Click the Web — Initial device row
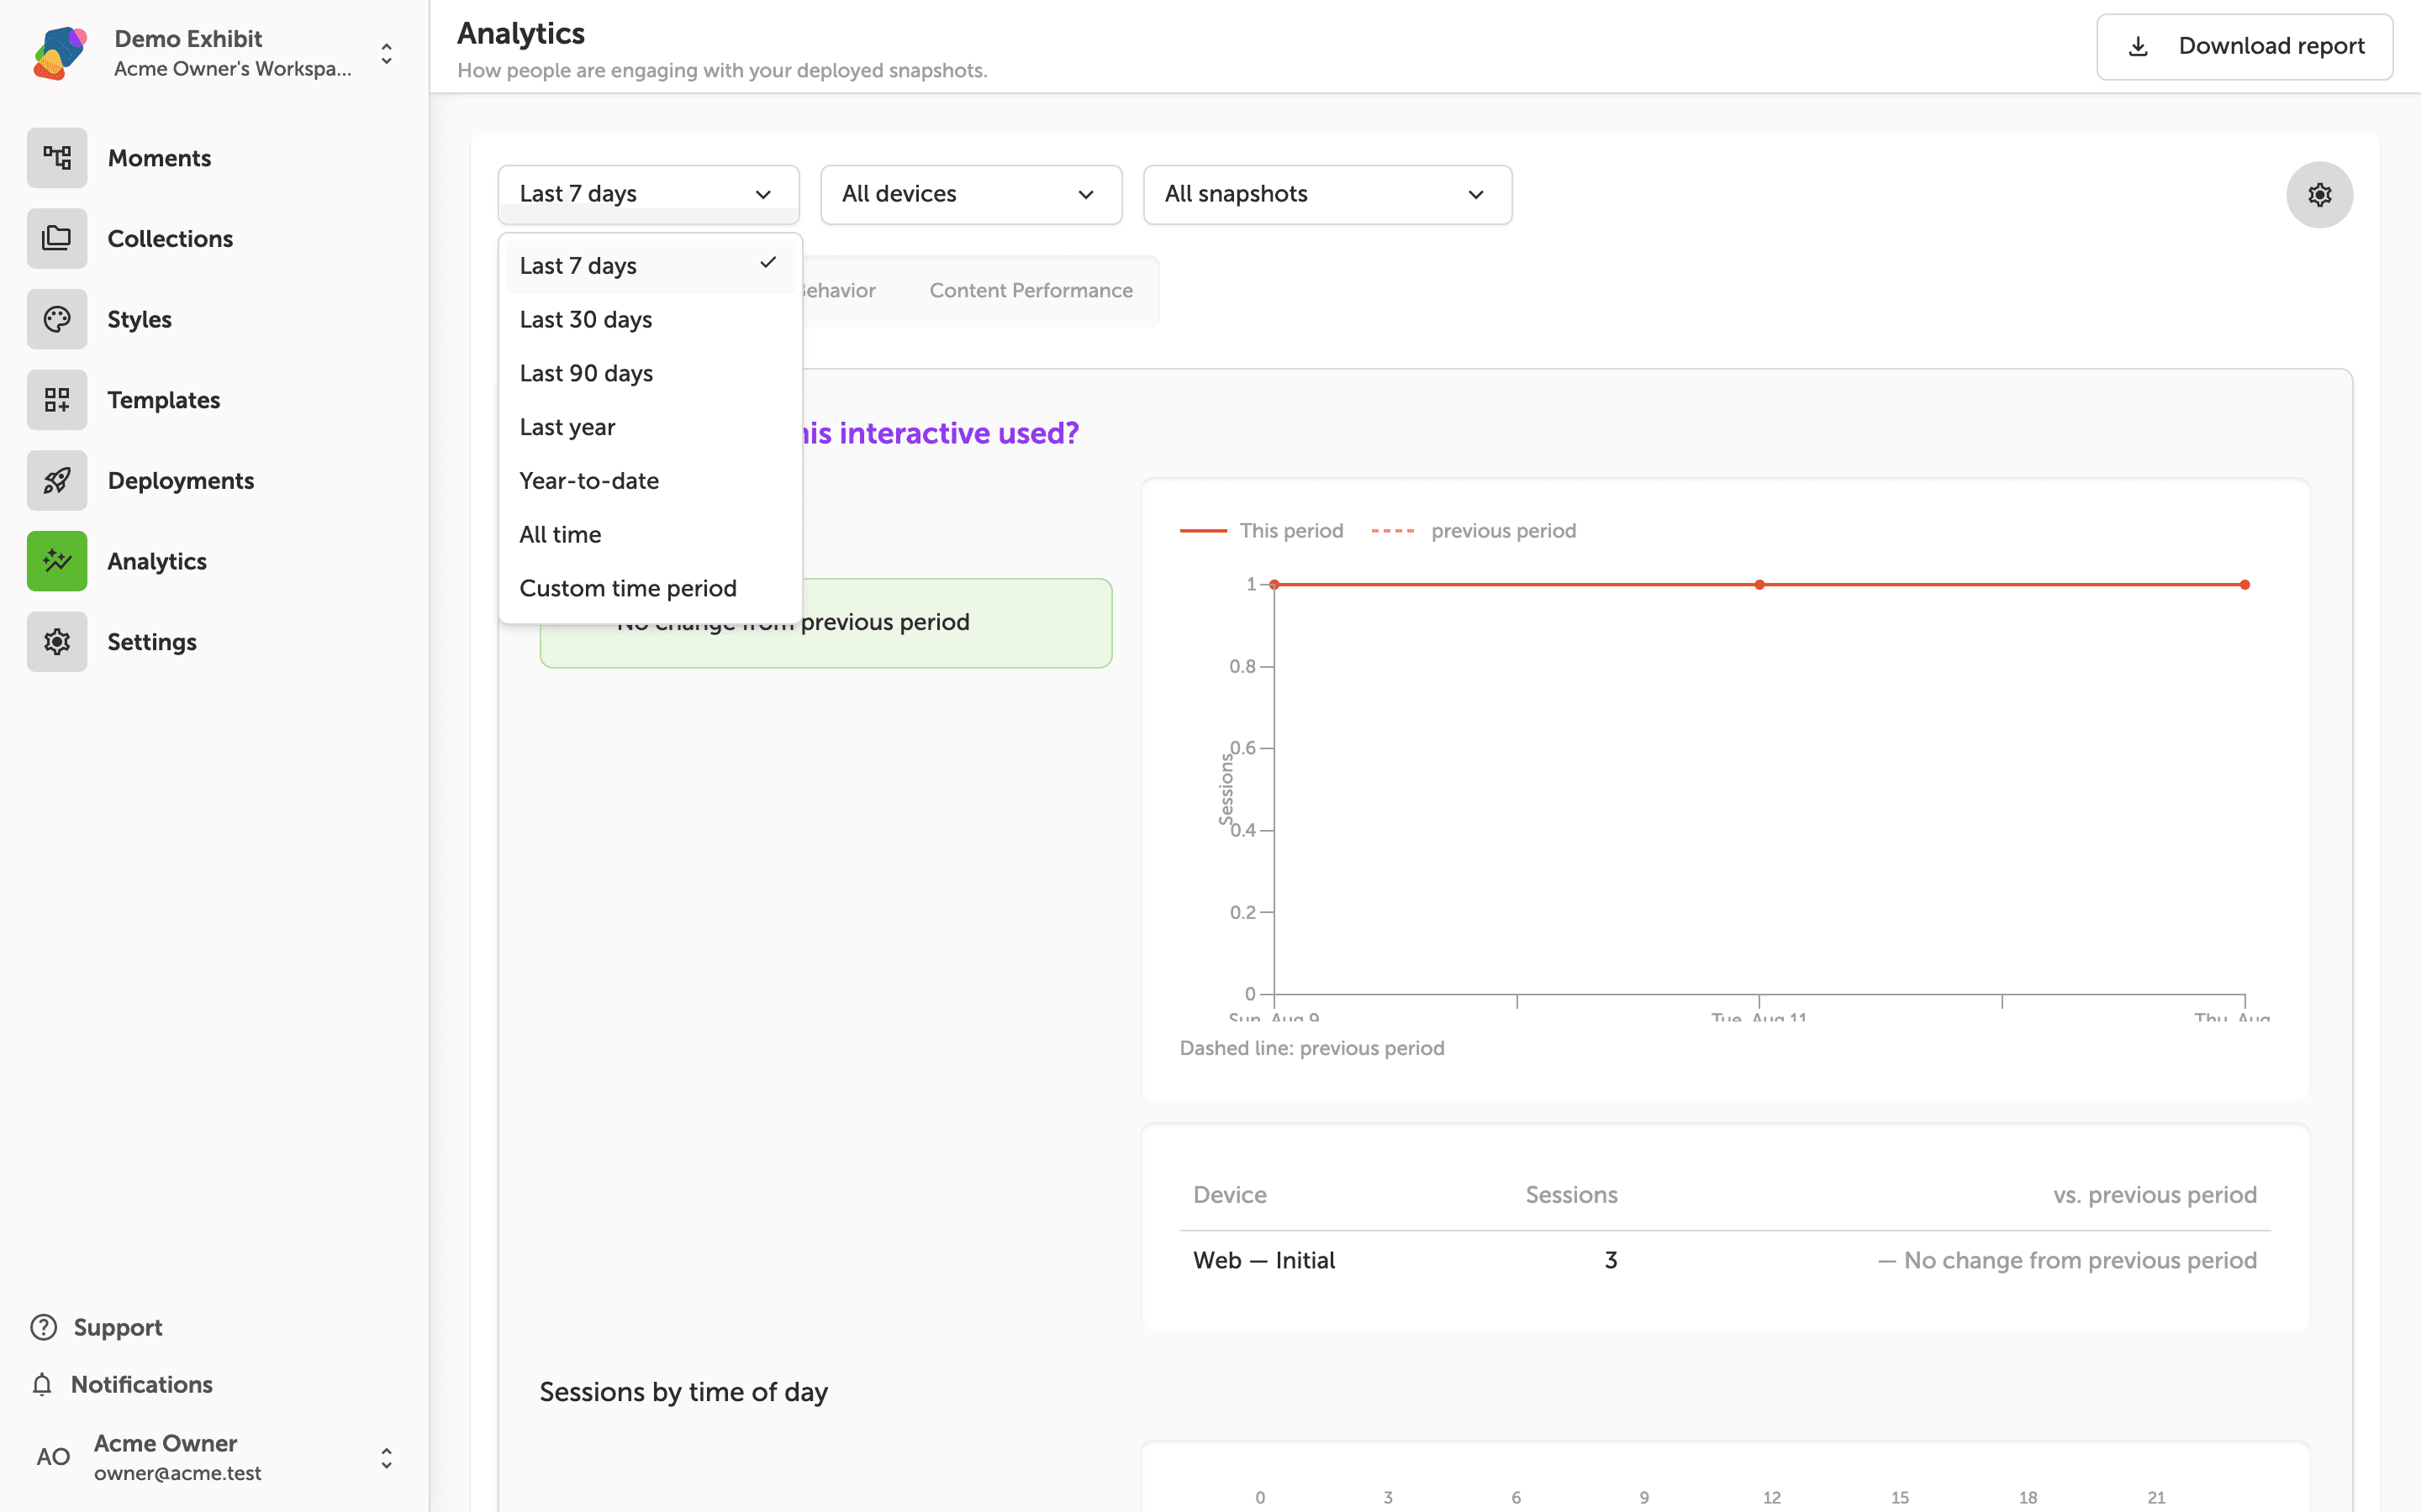The image size is (2421, 1512). (1725, 1260)
